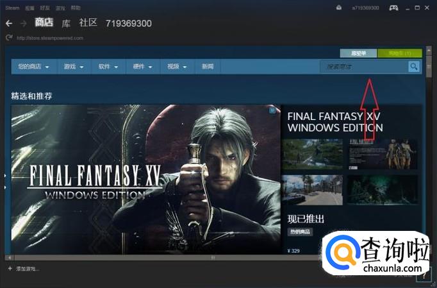Click the store search input field
437x288 pixels.
click(364, 67)
